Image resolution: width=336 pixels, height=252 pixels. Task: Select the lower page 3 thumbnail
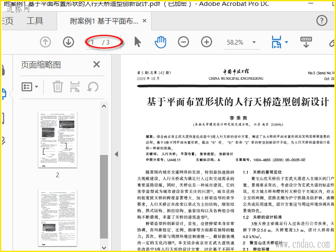58,218
